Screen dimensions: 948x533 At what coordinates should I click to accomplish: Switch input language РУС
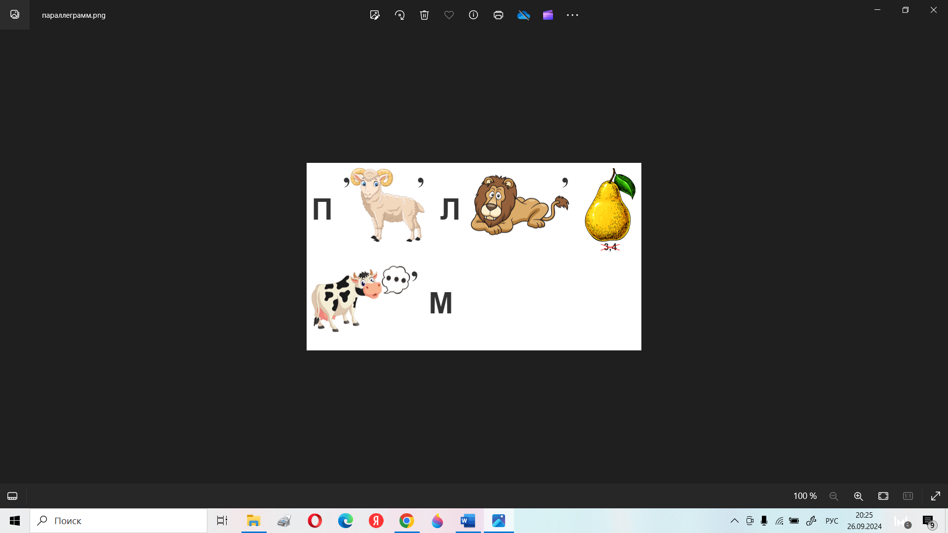click(x=832, y=521)
